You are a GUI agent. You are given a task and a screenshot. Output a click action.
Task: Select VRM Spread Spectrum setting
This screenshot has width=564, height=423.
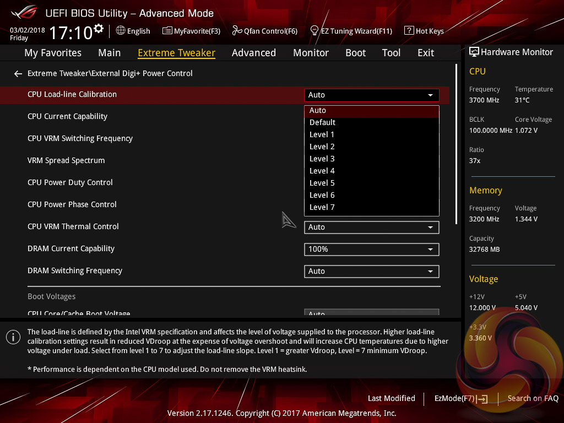tap(66, 160)
